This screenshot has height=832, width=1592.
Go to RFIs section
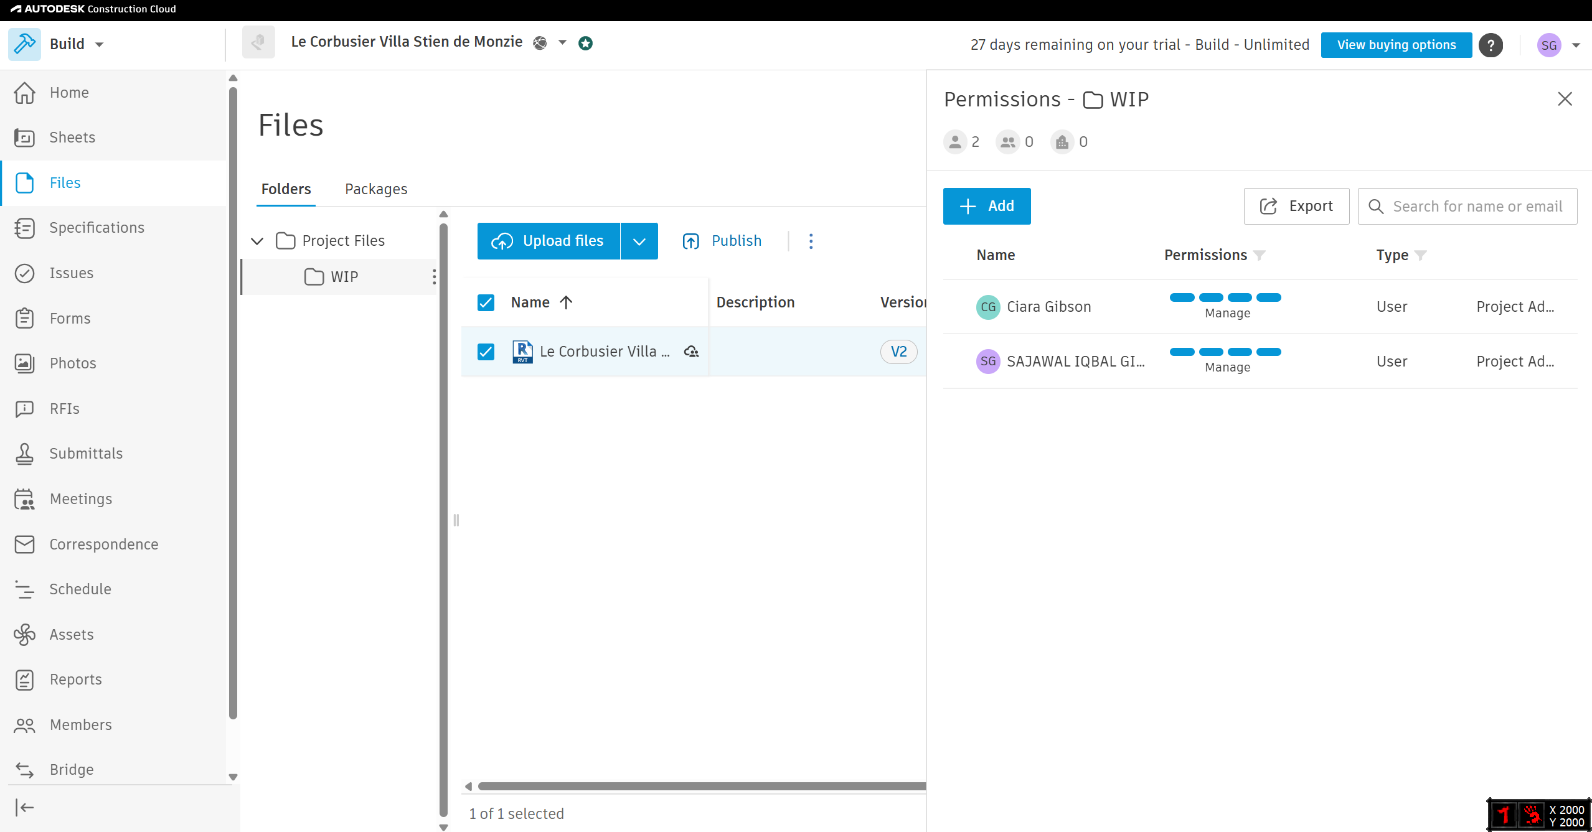pos(64,409)
